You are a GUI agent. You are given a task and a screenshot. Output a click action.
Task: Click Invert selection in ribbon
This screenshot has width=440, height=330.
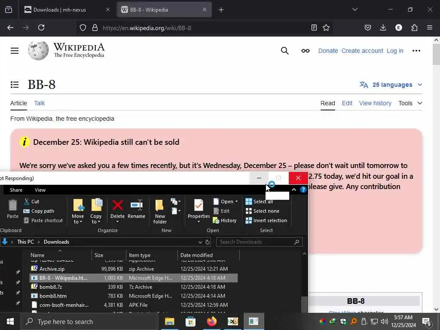[266, 220]
